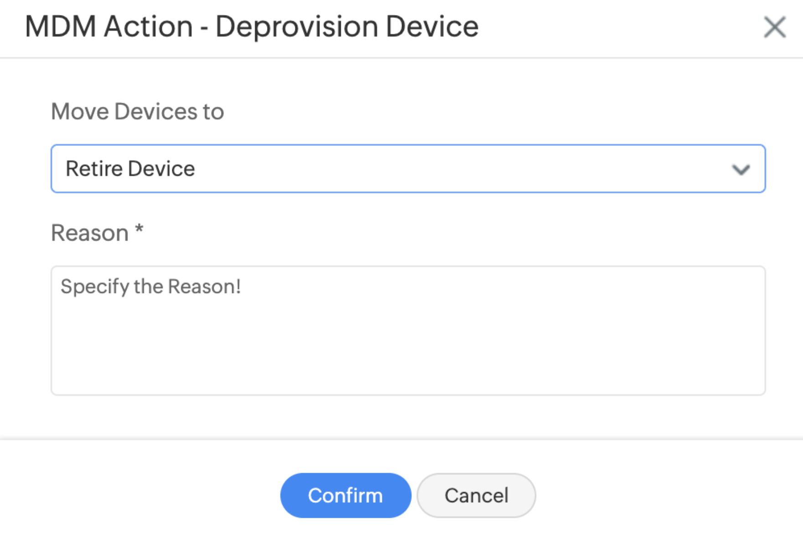Screen dimensions: 803x536
Task: Click the downward chevron icon in dropdown
Action: point(741,170)
